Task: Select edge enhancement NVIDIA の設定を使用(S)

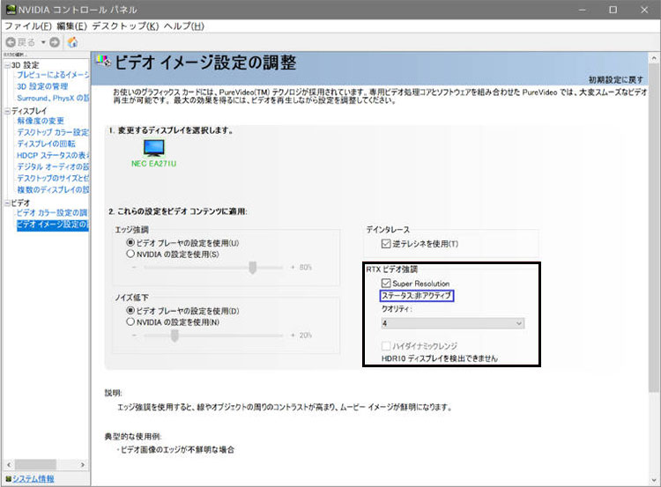Action: tap(173, 255)
